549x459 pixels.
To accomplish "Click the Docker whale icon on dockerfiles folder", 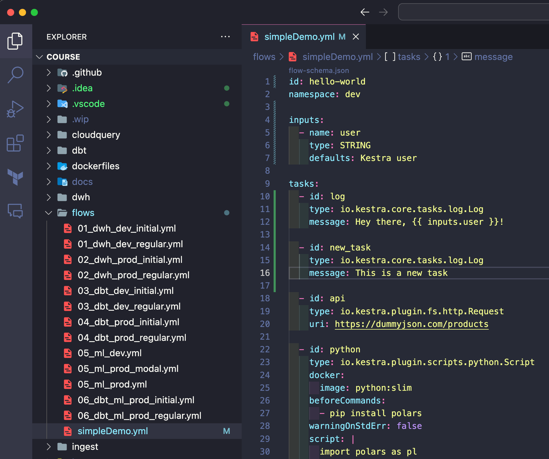I will coord(63,166).
